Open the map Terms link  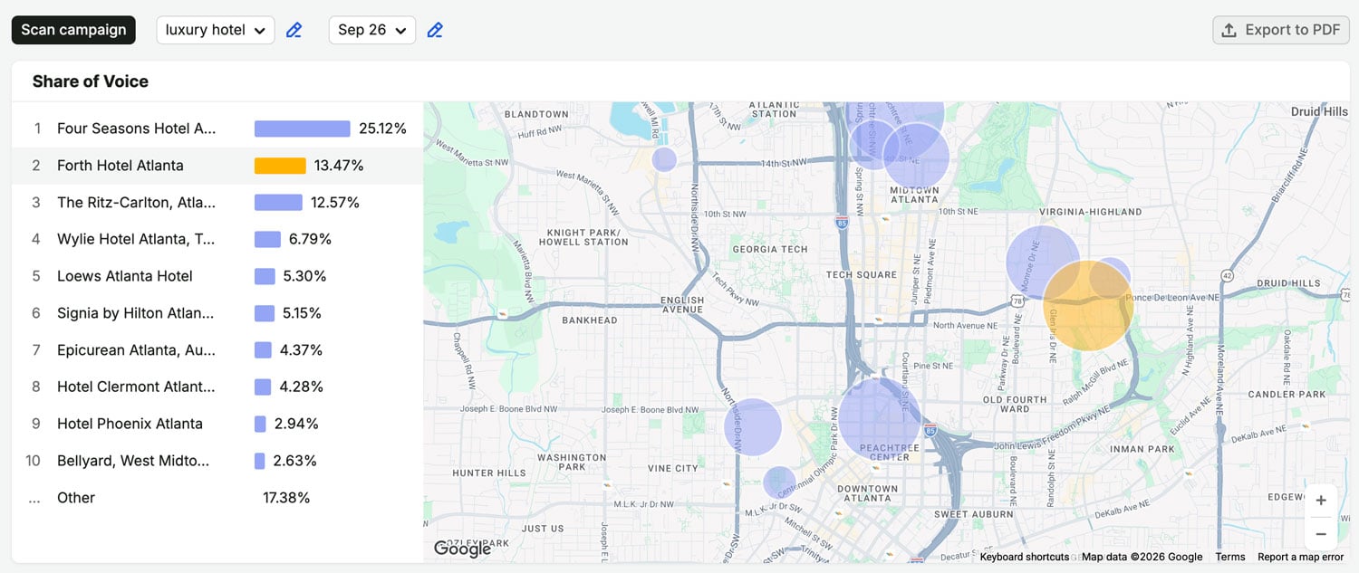point(1230,557)
